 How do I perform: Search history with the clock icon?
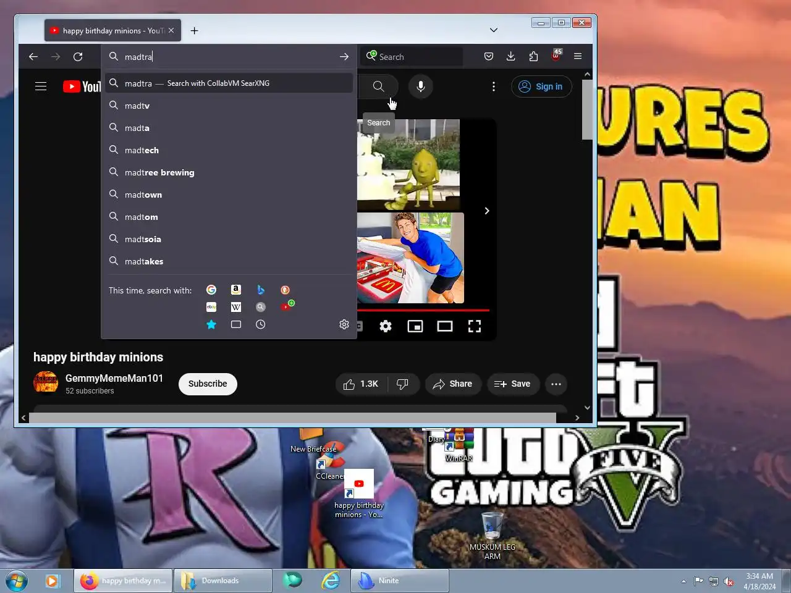click(x=261, y=324)
